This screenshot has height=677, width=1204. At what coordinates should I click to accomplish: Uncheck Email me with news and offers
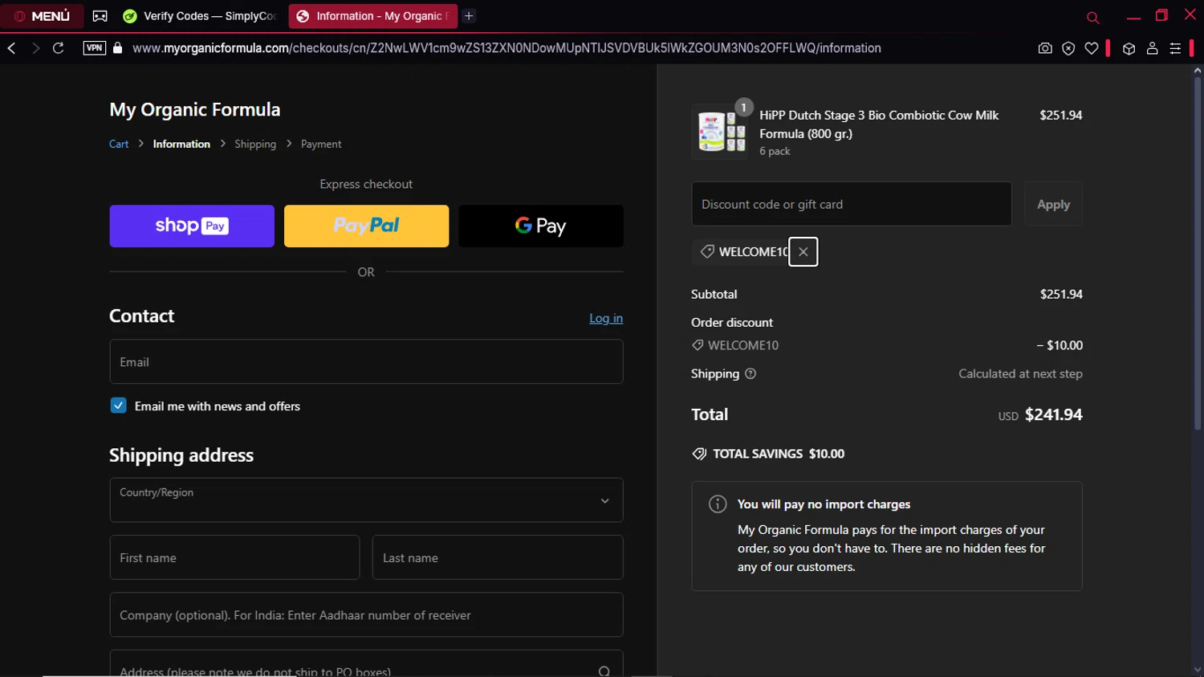(118, 406)
